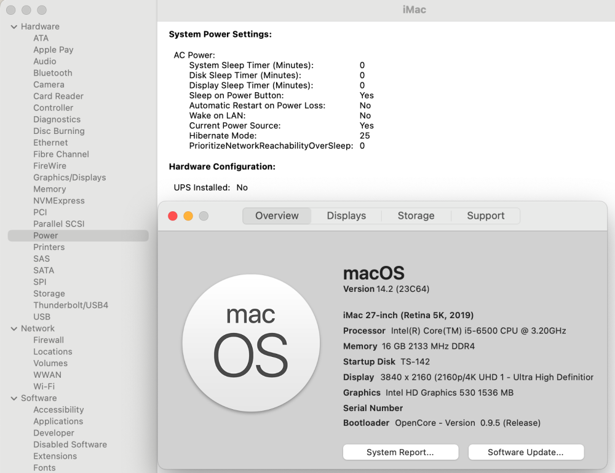Click the Startup Disk TS-142 text

pos(386,362)
